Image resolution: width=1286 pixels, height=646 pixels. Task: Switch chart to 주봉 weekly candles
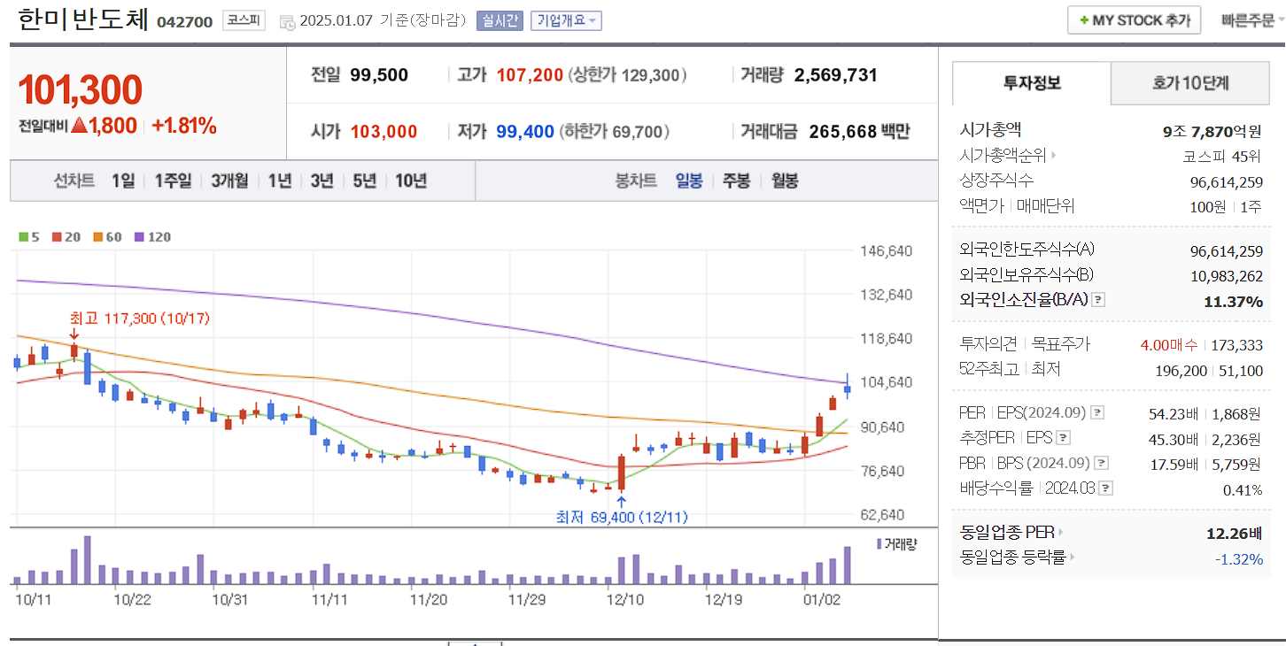736,181
